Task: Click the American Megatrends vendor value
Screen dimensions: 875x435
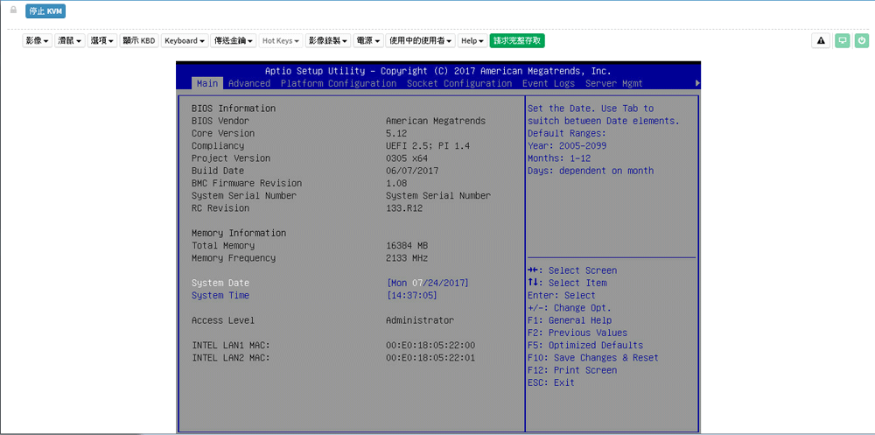Action: (436, 121)
